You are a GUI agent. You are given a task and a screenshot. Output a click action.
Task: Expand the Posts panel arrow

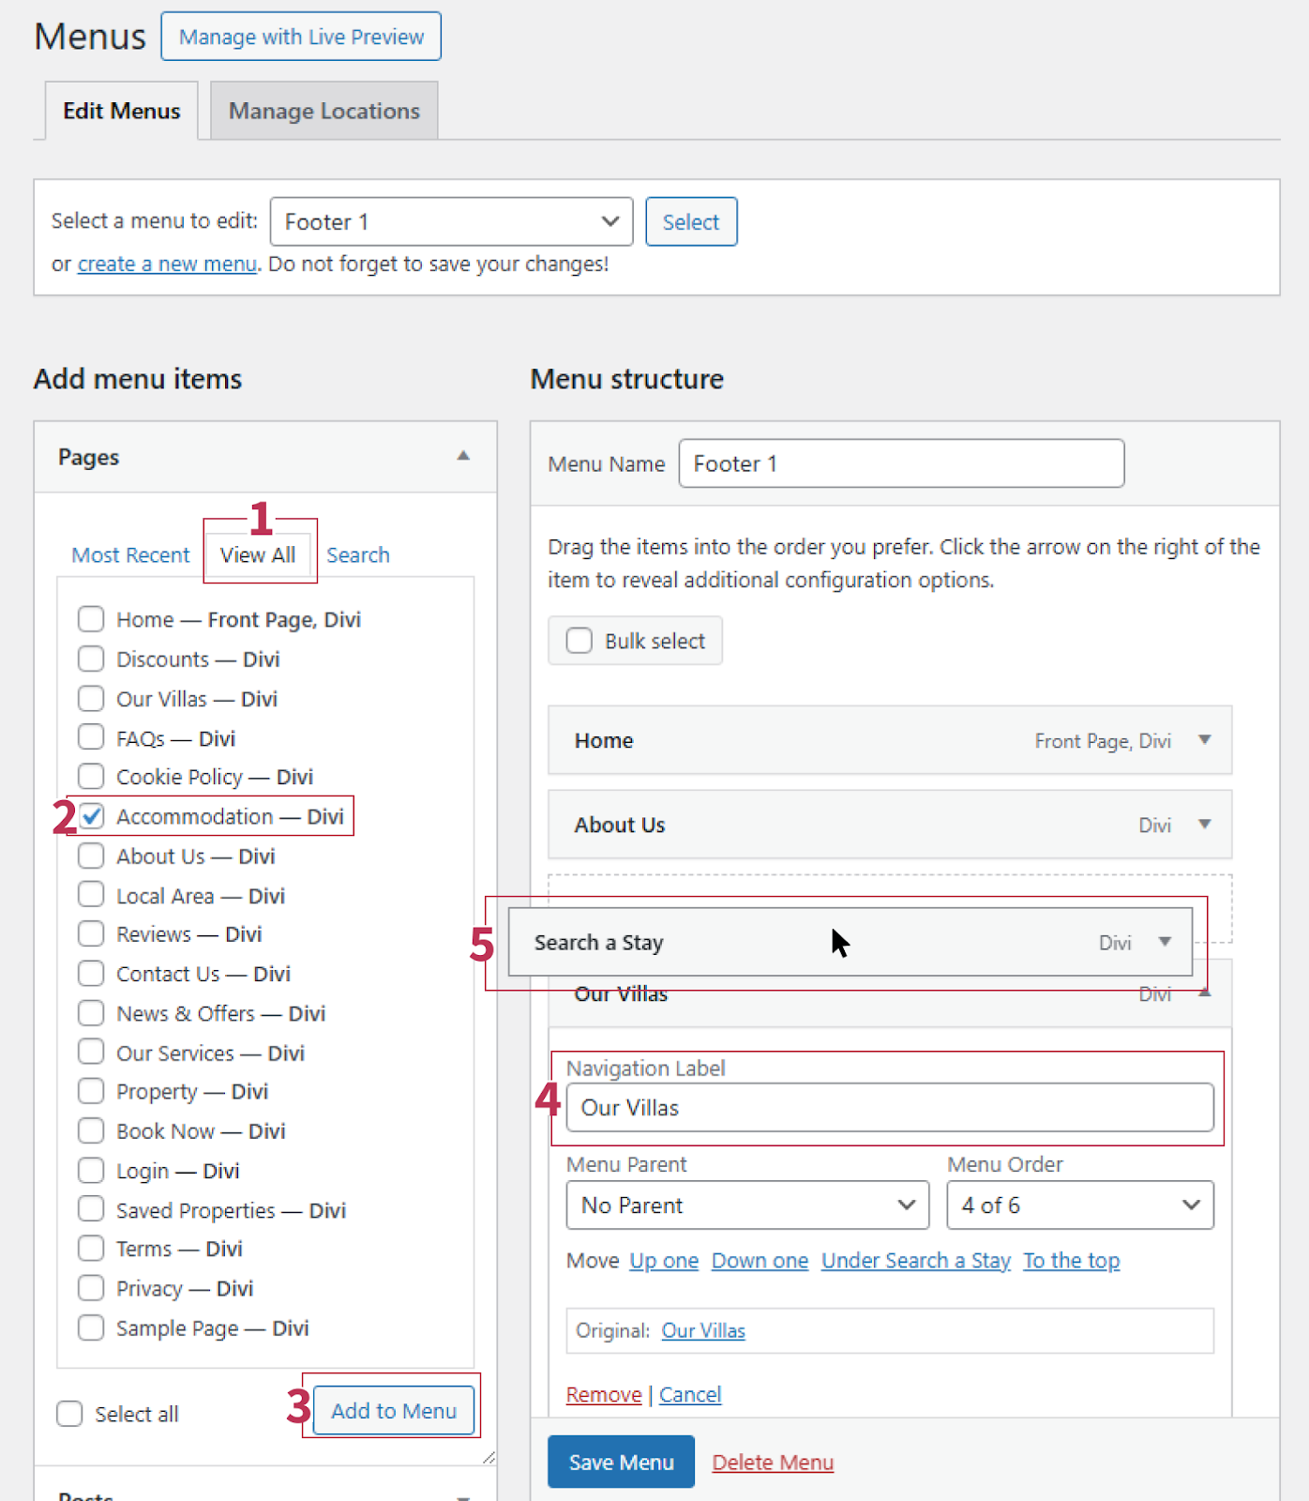pyautogui.click(x=462, y=1495)
